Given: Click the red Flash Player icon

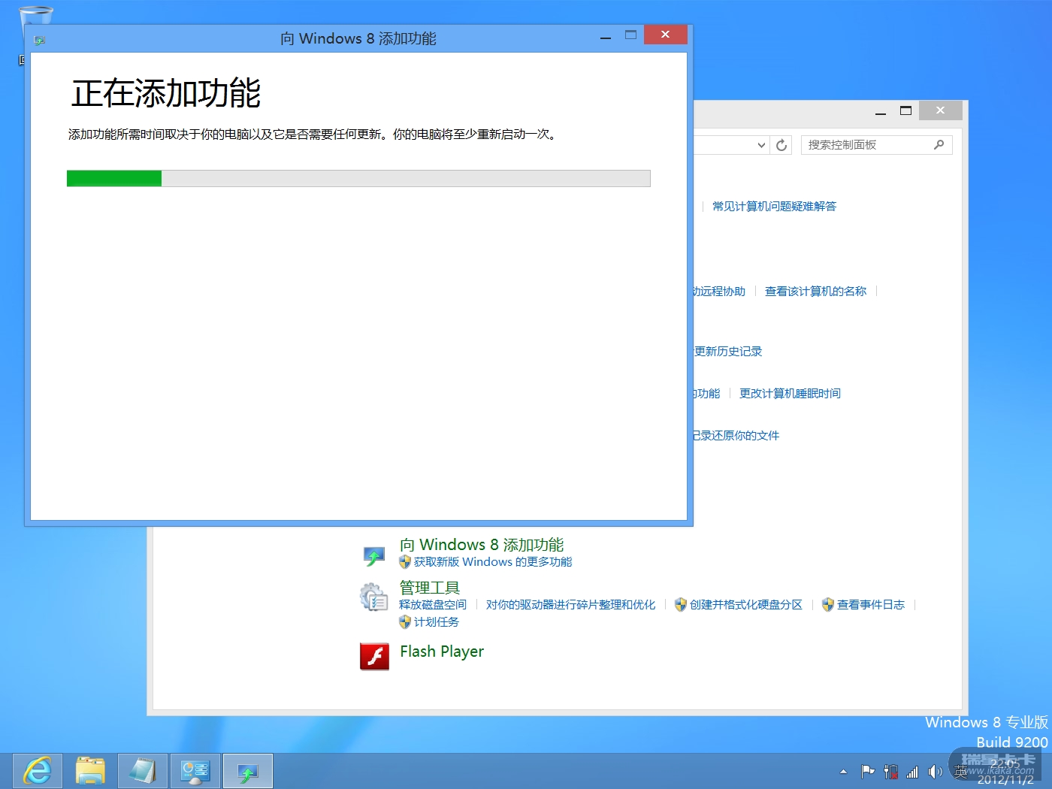Looking at the screenshot, I should click(374, 656).
